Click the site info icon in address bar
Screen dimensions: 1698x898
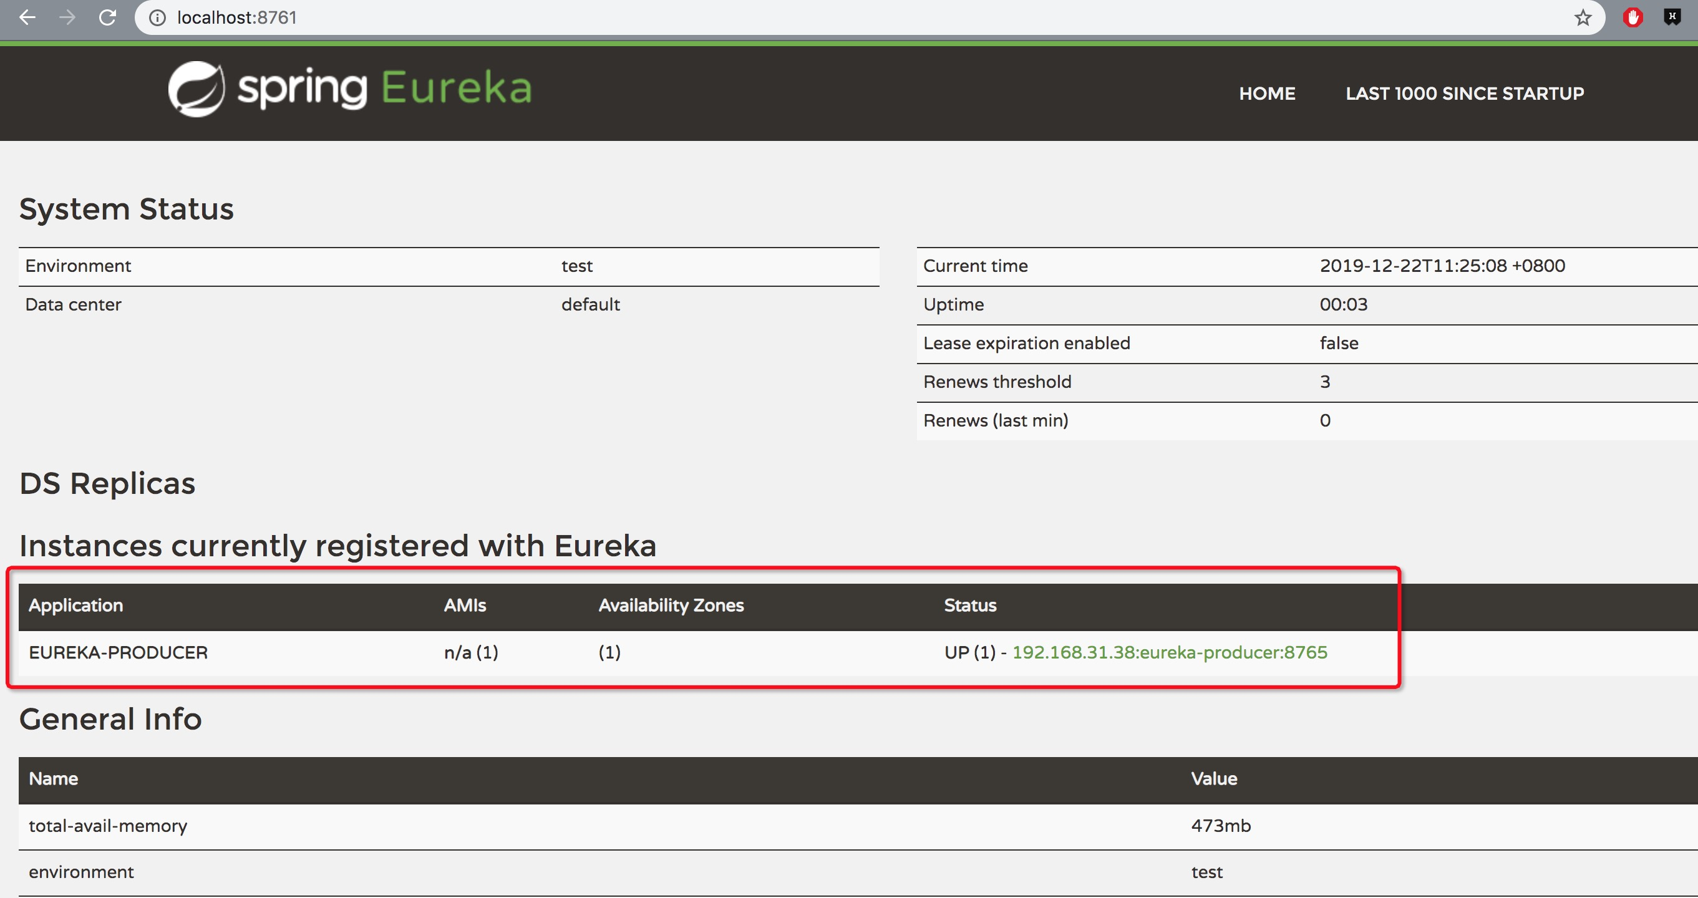point(157,18)
